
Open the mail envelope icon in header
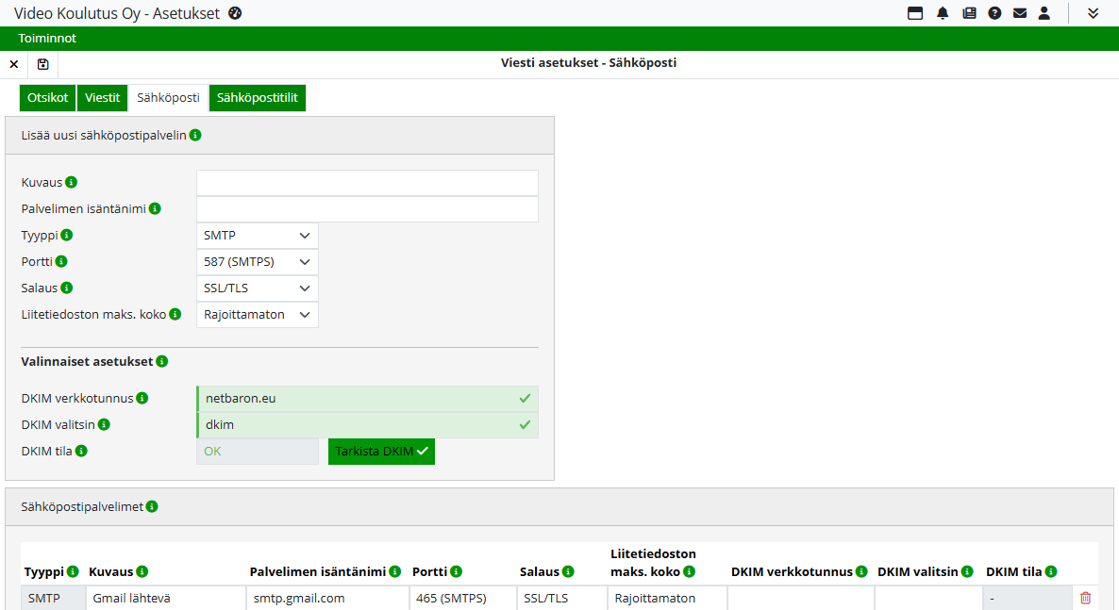[x=1020, y=13]
